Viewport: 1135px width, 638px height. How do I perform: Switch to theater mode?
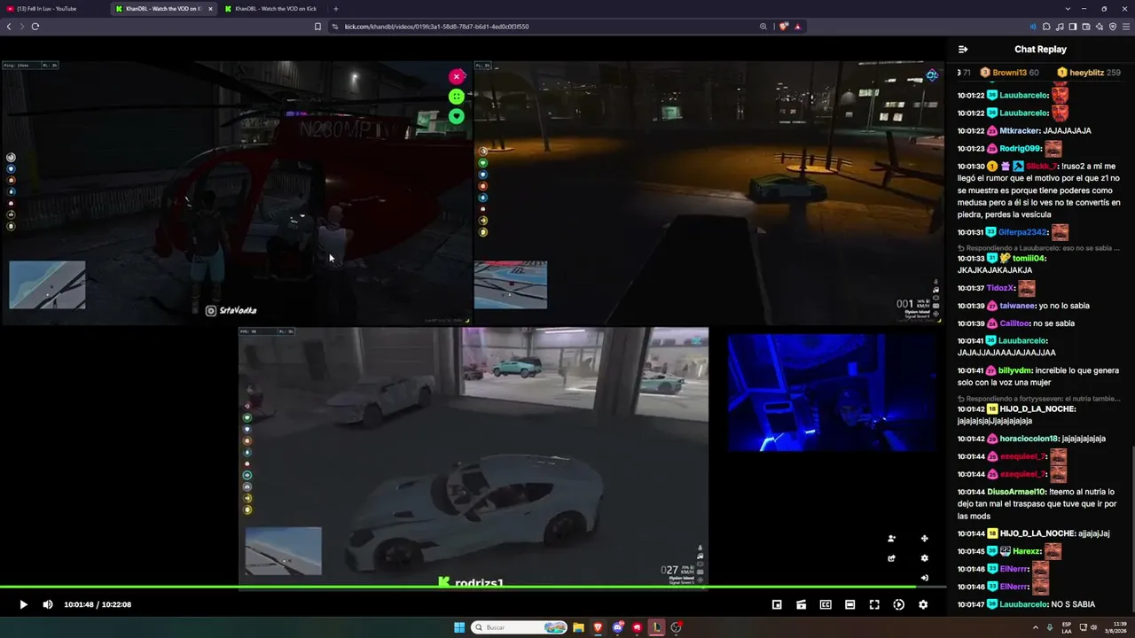click(x=849, y=604)
